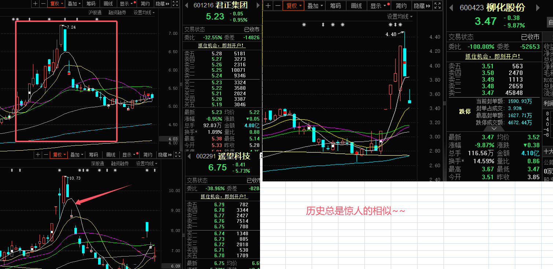Switch 君正集团 chart to 简约 mode
Image resolution: width=553 pixels, height=269 pixels.
[145, 4]
